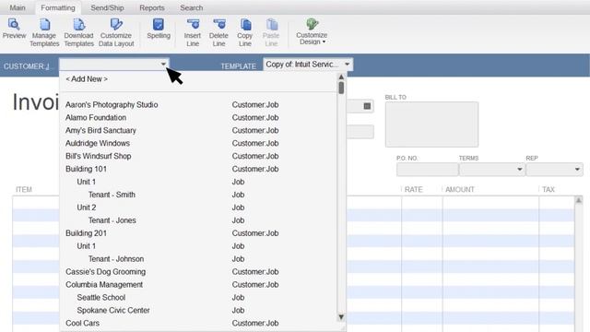Viewport: 590px width, 332px height.
Task: Click the Delete Line icon
Action: [x=219, y=25]
